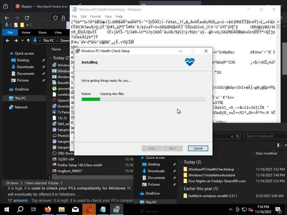Open Notepad's View menu
Screen dimensions: 287x215
pyautogui.click(x=108, y=17)
